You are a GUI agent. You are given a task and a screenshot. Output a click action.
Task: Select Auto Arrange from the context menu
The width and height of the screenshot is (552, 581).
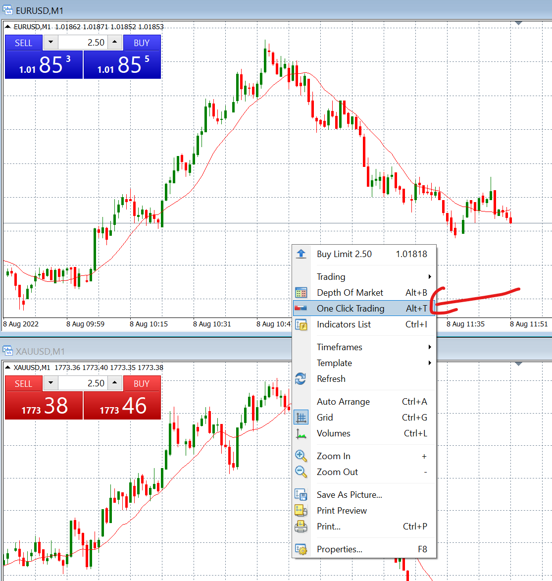(x=343, y=401)
